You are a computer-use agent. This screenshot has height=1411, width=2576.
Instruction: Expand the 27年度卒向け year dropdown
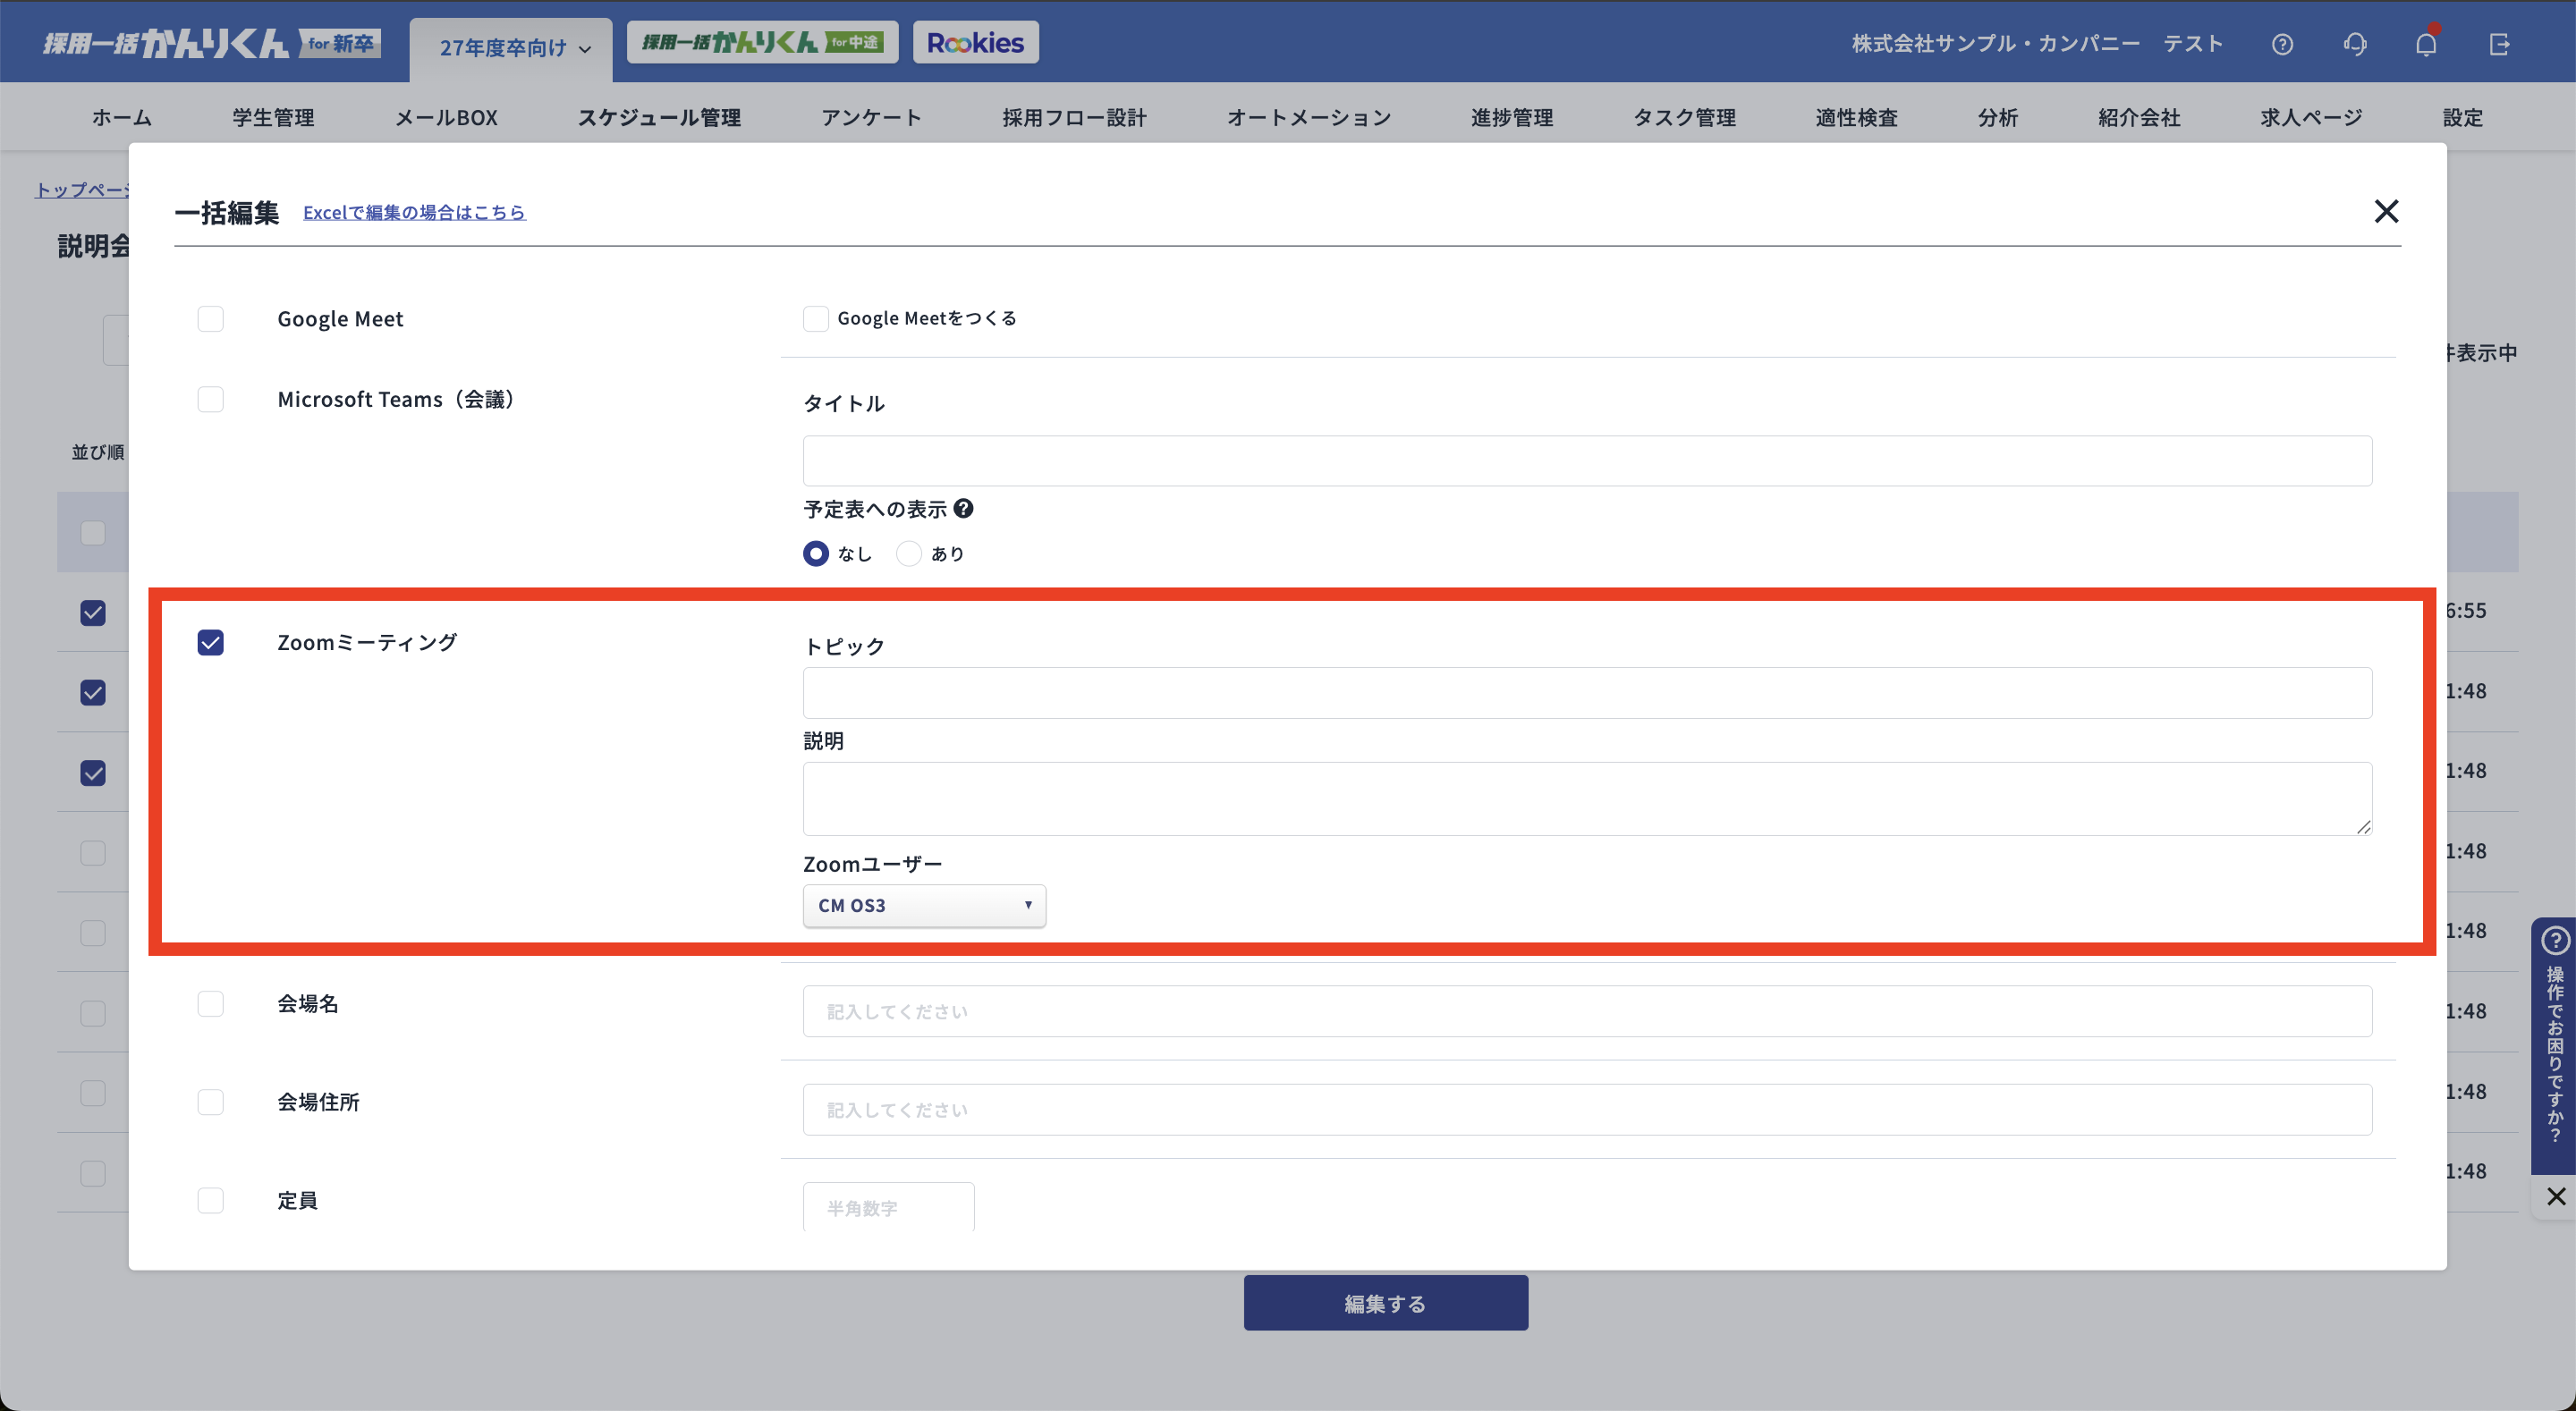(x=514, y=47)
